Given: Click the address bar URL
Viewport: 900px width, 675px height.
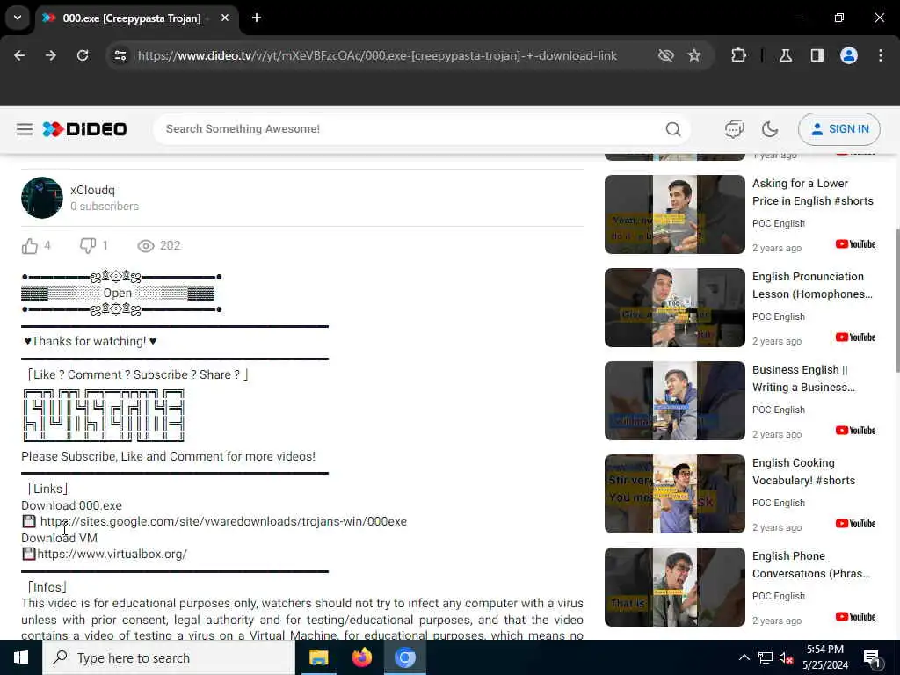Looking at the screenshot, I should pyautogui.click(x=377, y=55).
